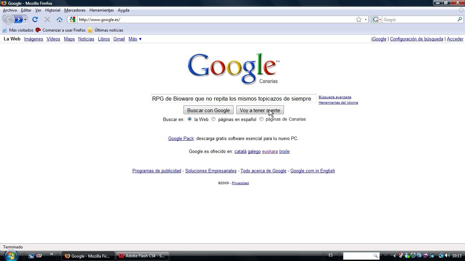The width and height of the screenshot is (465, 261).
Task: Expand the Más menu on Google bar
Action: [135, 39]
